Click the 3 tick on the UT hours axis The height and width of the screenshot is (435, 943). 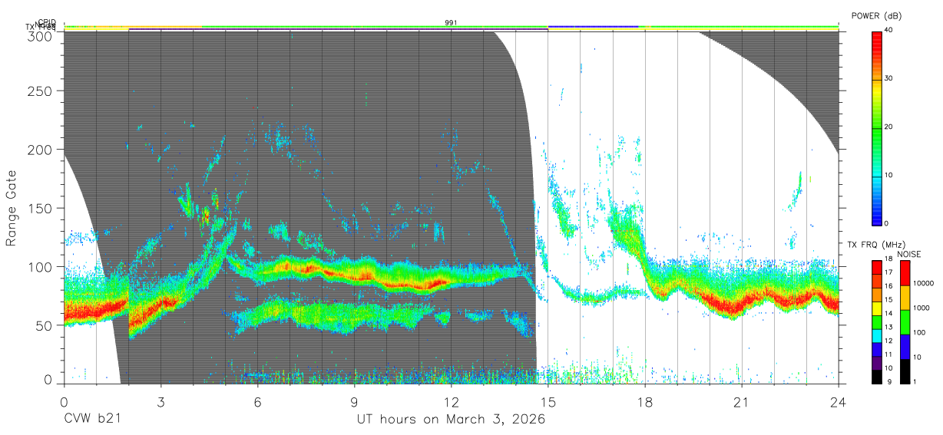pos(160,401)
